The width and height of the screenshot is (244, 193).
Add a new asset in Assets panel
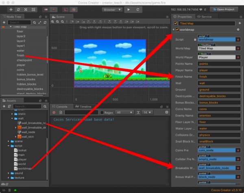point(4,106)
